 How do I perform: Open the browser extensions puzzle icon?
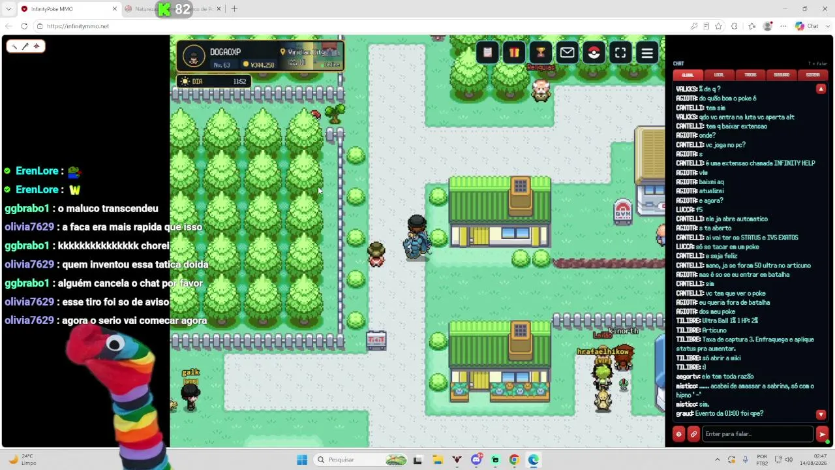735,26
